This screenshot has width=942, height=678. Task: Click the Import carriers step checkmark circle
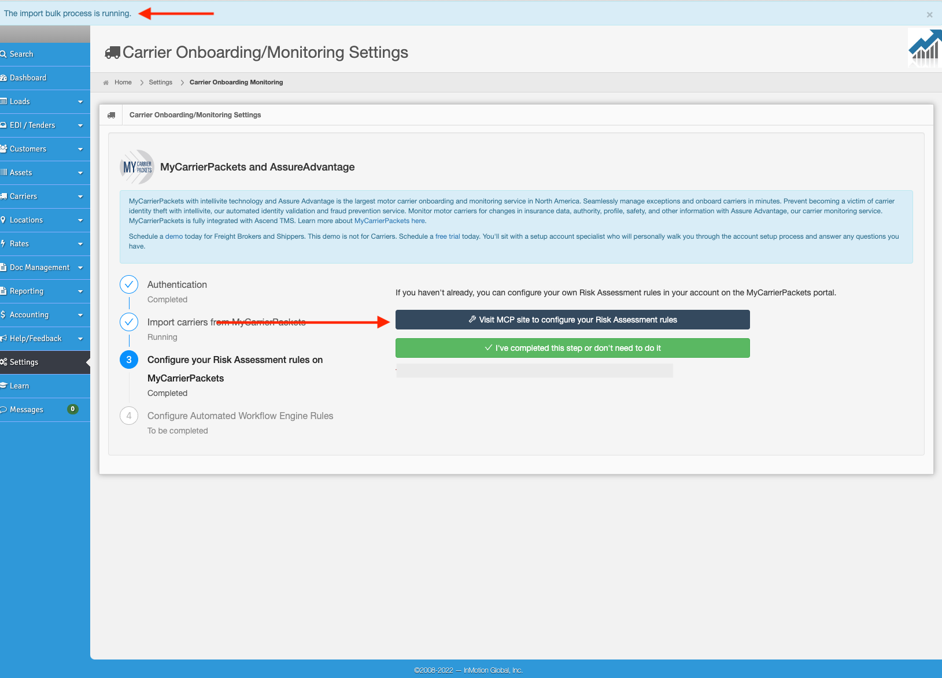coord(129,322)
